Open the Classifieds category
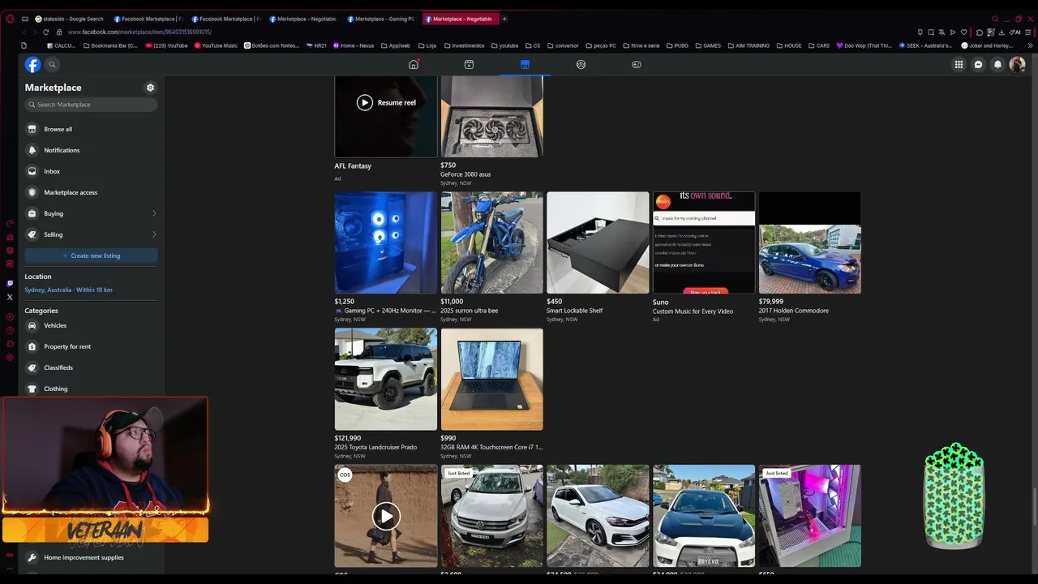The width and height of the screenshot is (1038, 584). click(x=91, y=367)
